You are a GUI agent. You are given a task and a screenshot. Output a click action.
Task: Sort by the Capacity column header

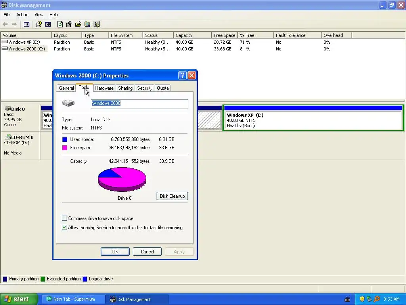click(x=192, y=35)
